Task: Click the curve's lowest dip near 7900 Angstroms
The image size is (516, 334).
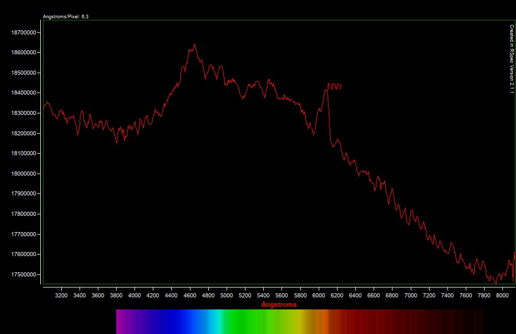Action: coord(495,283)
